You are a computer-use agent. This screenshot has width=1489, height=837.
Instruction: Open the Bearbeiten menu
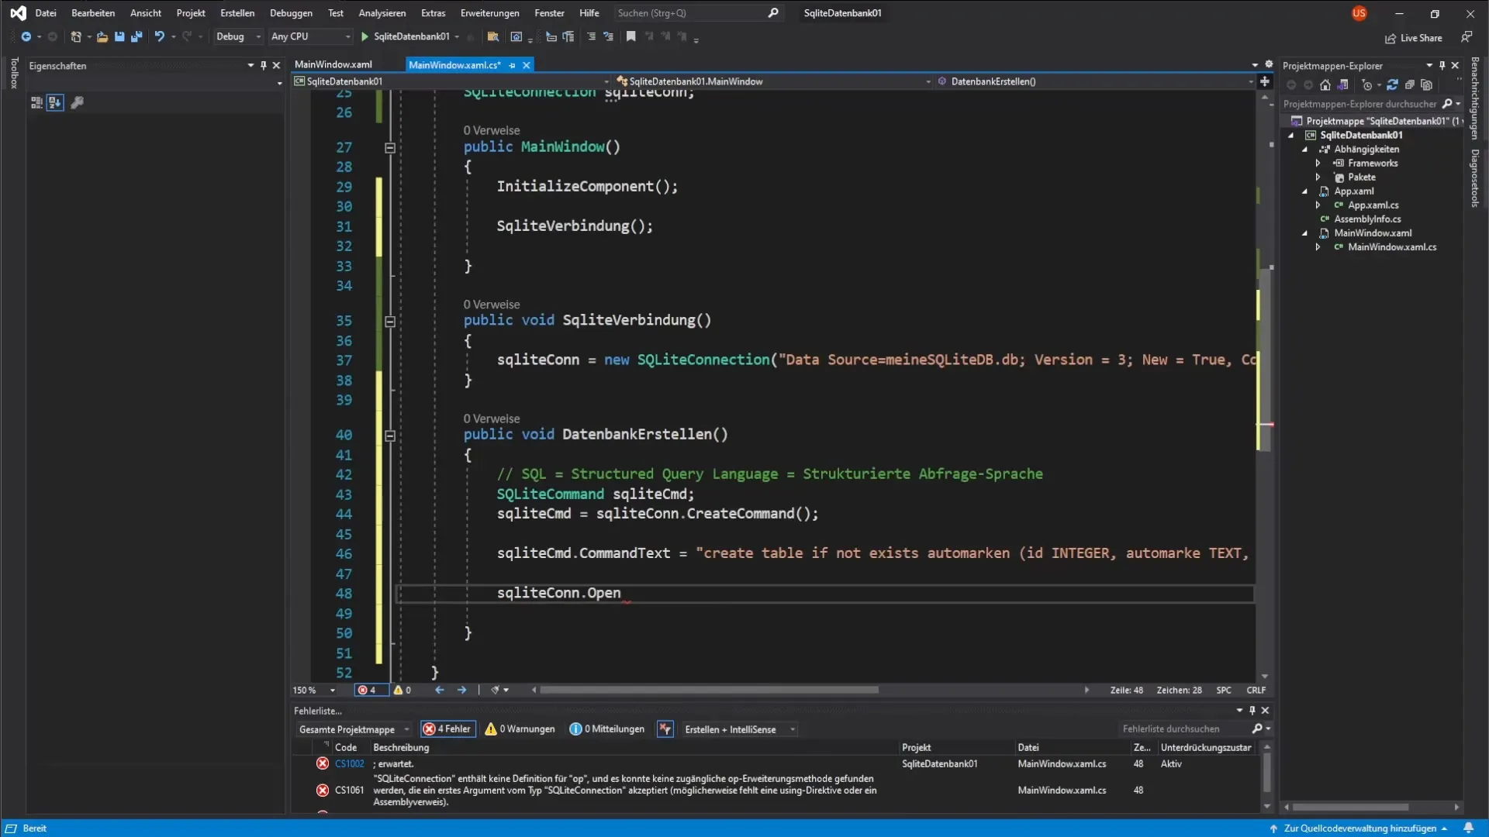pyautogui.click(x=93, y=13)
